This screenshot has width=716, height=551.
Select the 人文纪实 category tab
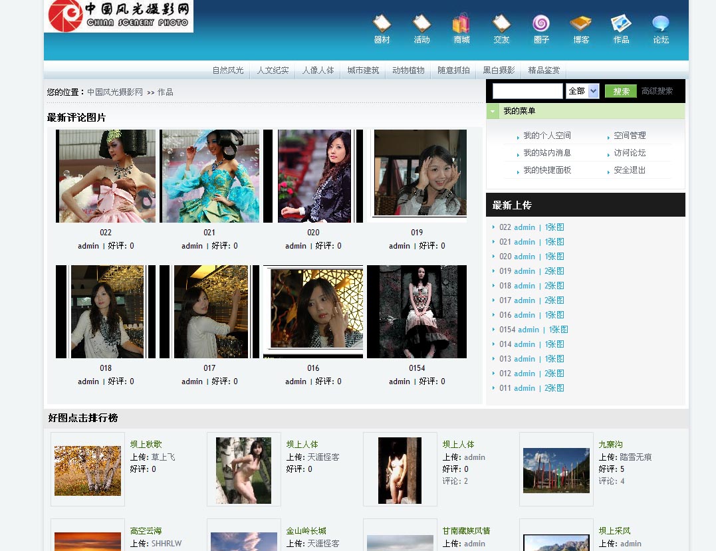click(x=273, y=70)
